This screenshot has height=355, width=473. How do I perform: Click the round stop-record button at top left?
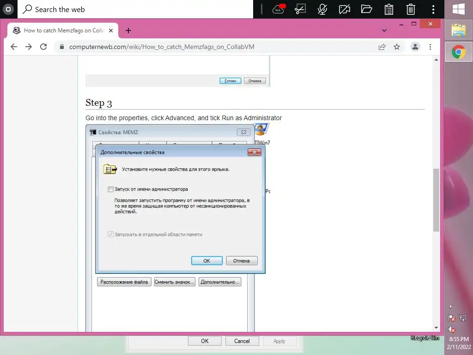[x=8, y=9]
